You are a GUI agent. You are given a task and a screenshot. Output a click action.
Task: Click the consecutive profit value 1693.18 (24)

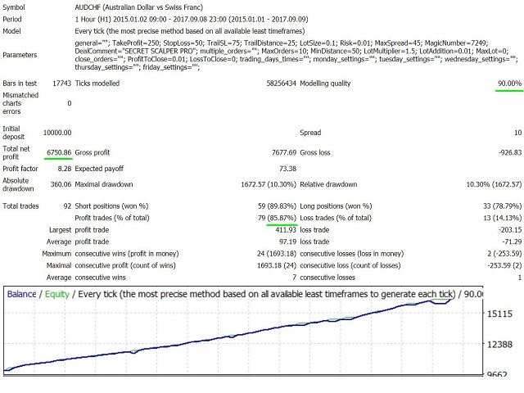tap(277, 265)
